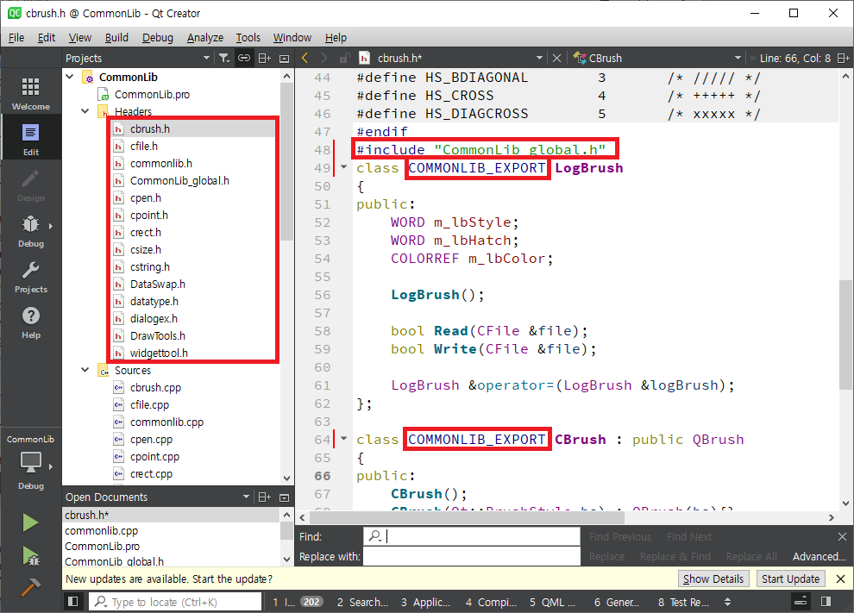Go back in editor history
The width and height of the screenshot is (854, 613).
tap(305, 58)
